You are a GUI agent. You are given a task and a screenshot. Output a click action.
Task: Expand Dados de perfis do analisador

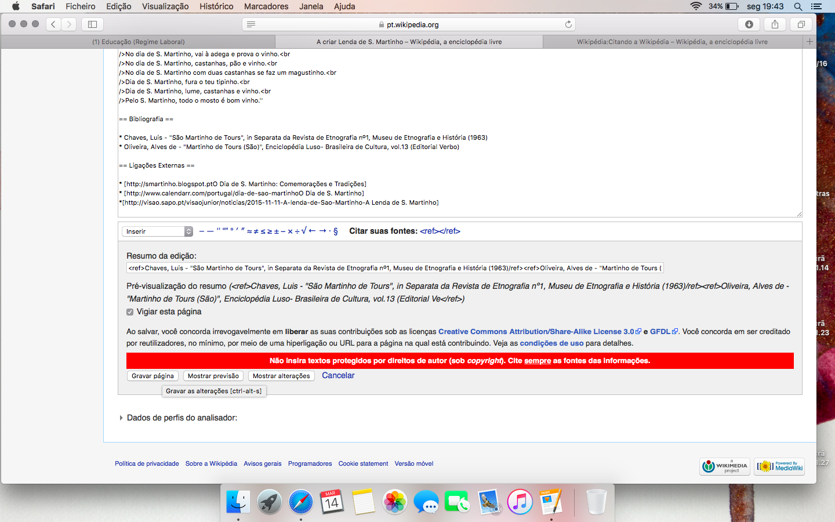tap(178, 418)
